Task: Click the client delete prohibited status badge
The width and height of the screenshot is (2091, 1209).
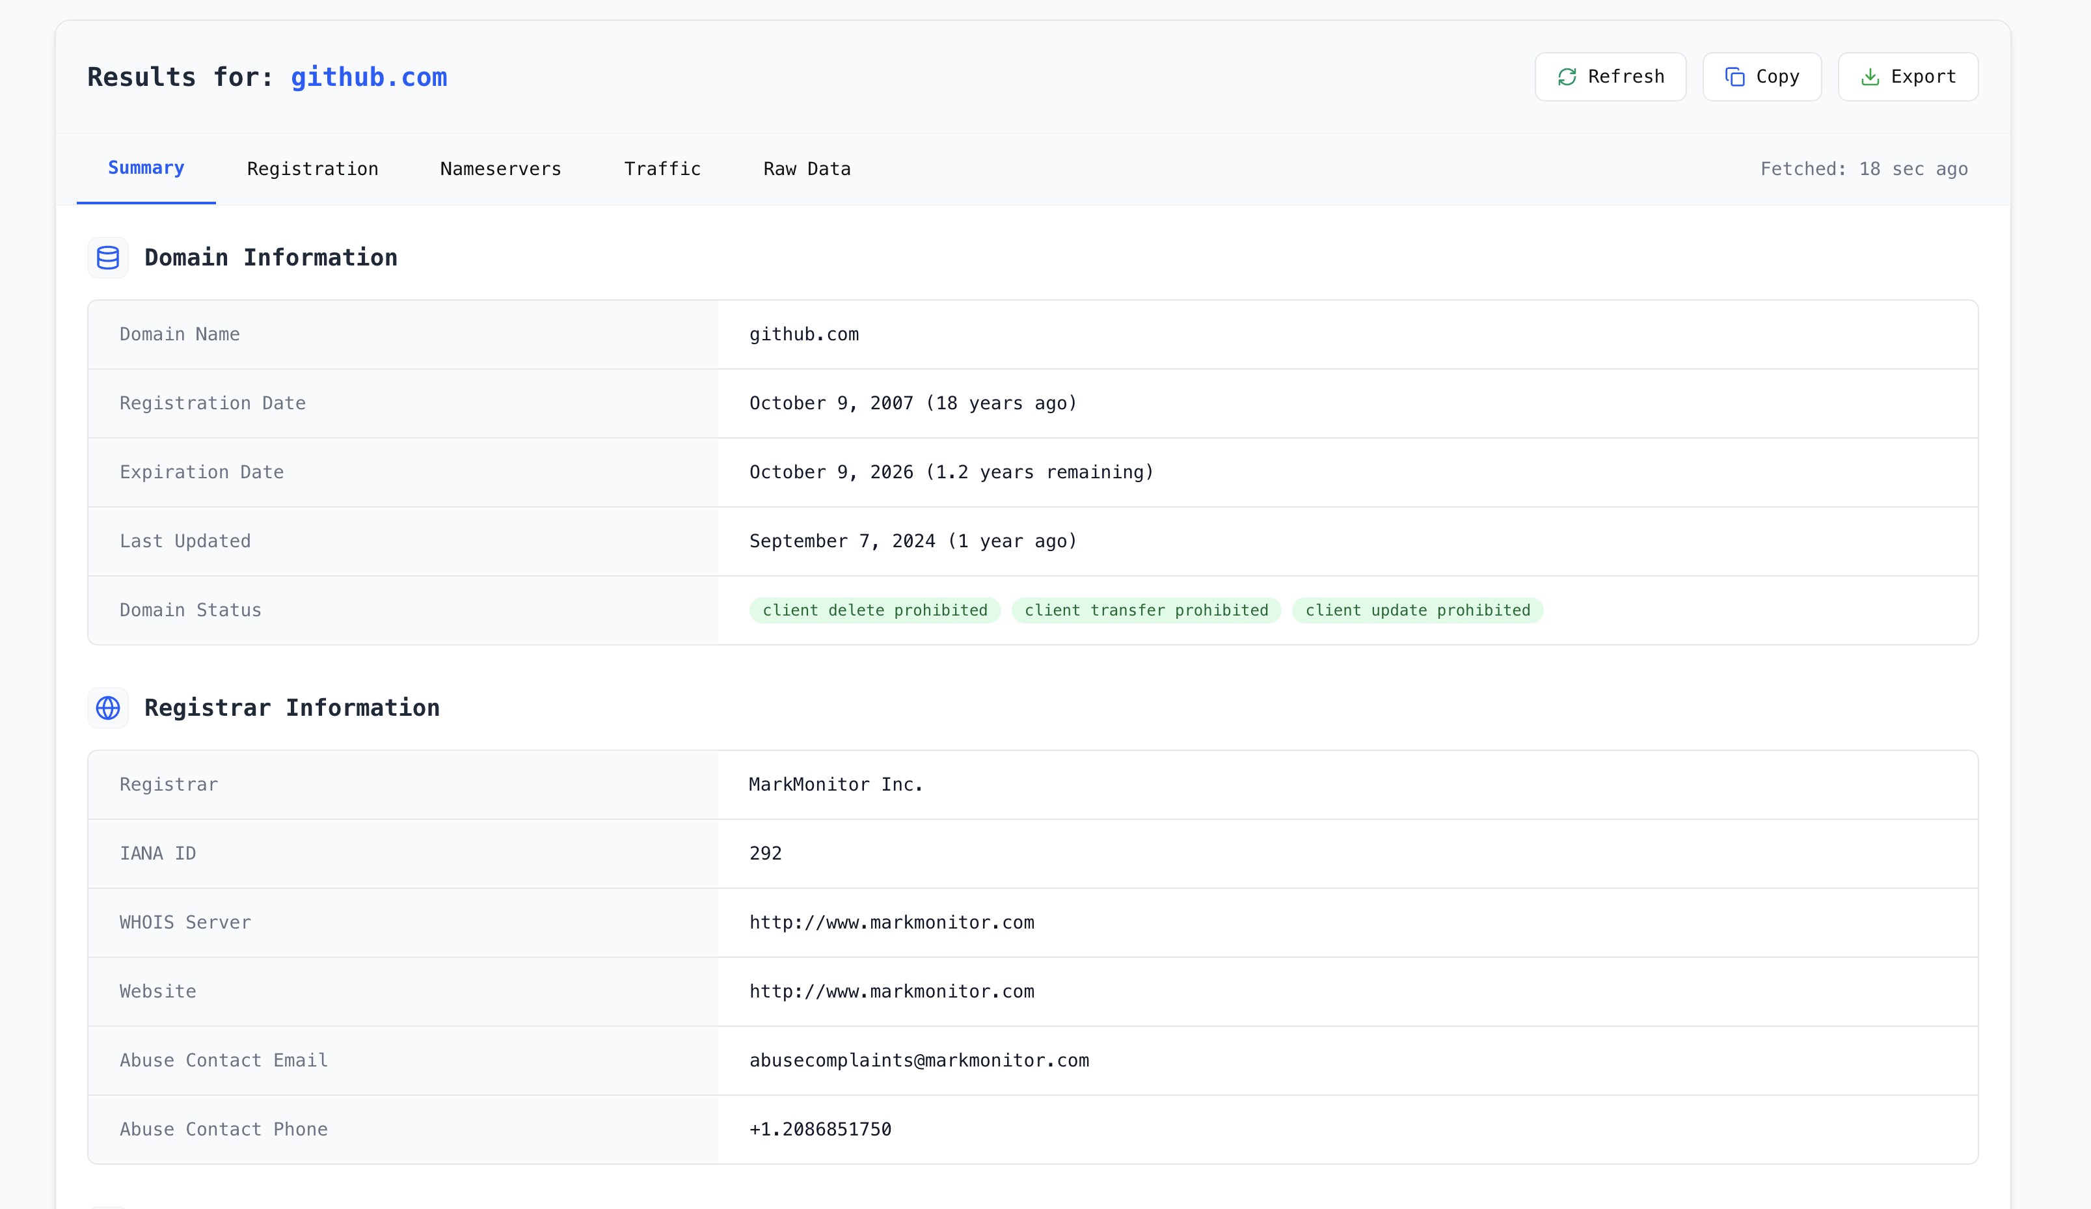Action: [874, 611]
